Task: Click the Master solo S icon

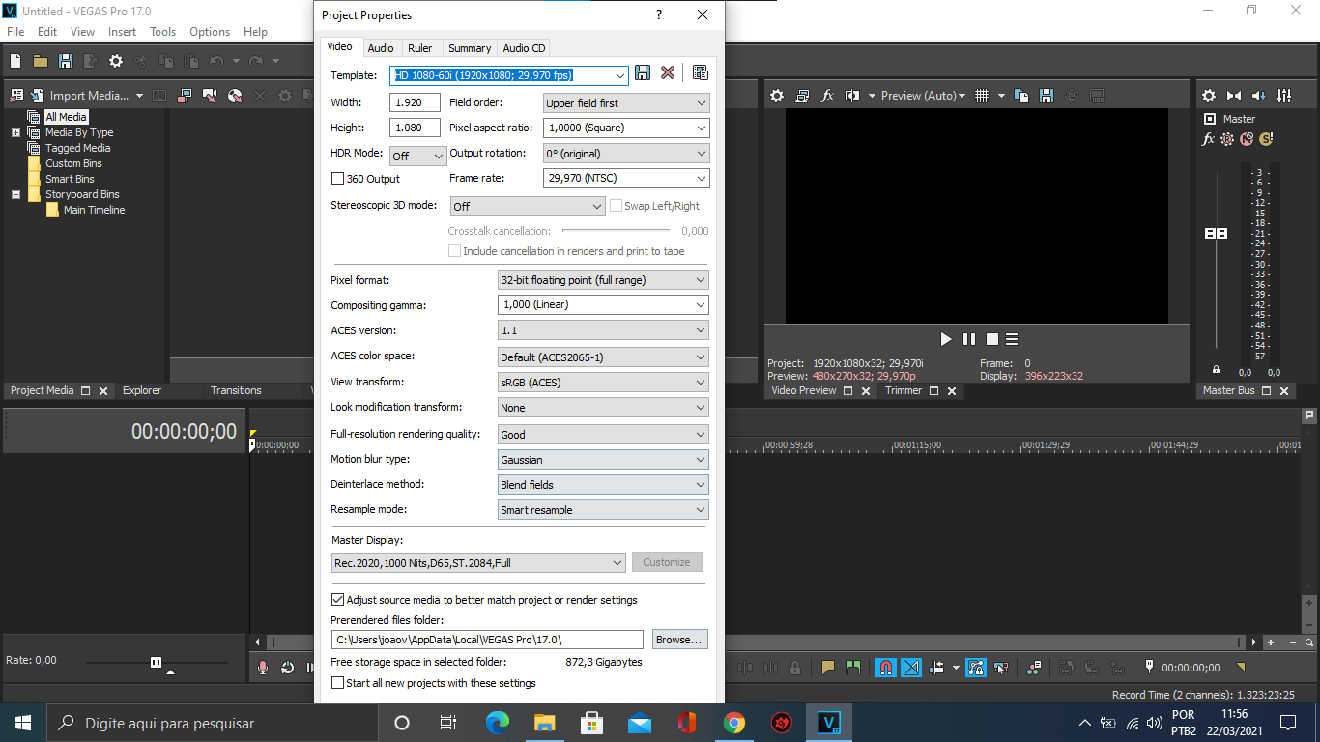Action: coord(1266,139)
